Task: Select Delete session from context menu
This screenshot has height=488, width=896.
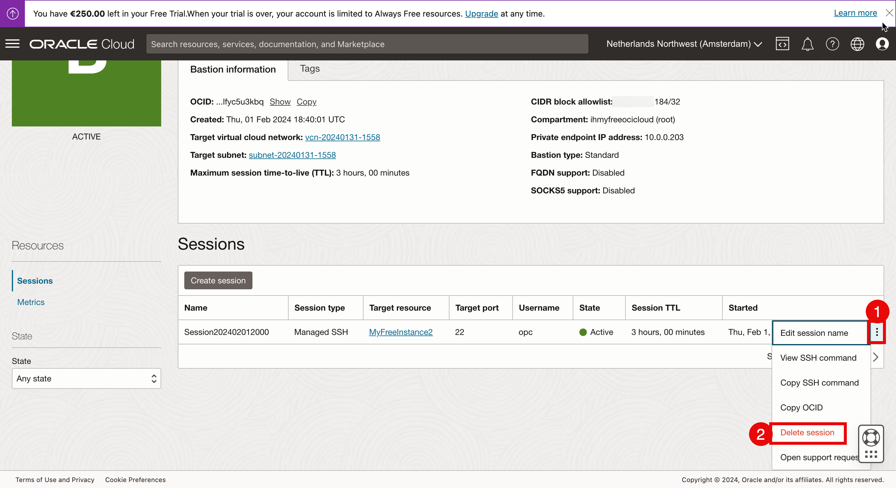Action: (x=807, y=432)
